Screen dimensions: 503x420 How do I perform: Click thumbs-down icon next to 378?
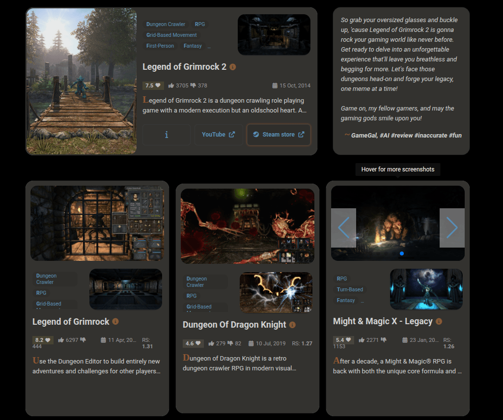193,85
